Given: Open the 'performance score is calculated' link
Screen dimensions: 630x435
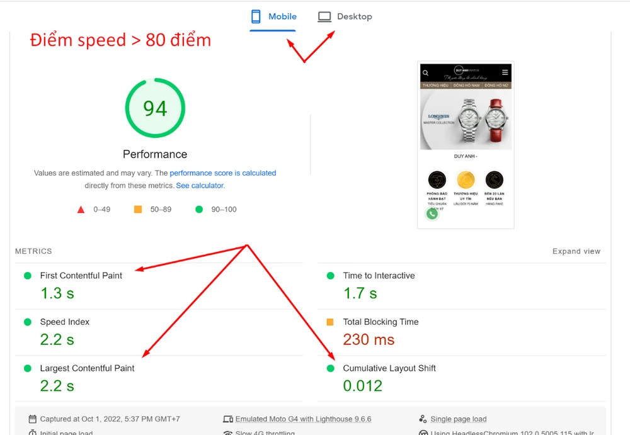Looking at the screenshot, I should (223, 173).
